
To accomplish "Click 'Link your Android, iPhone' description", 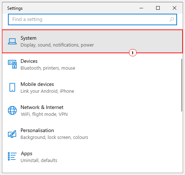I will [47, 91].
